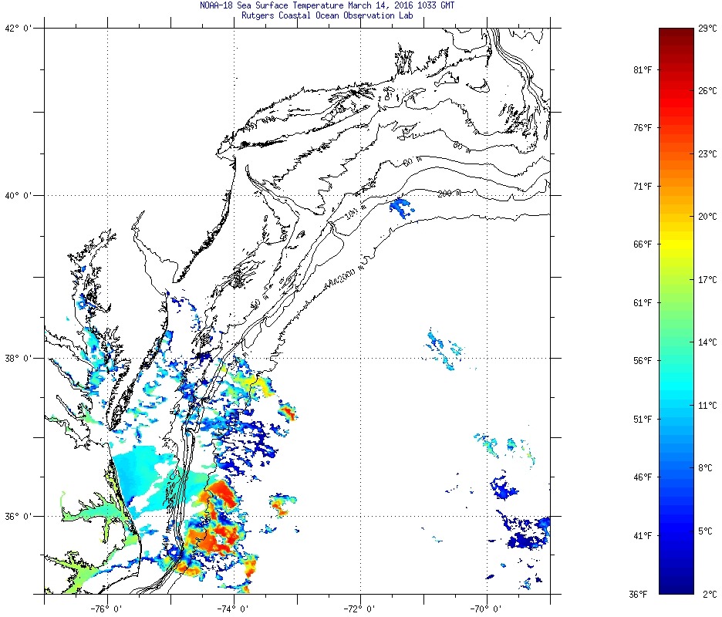Click the 42° 0' latitude axis label
Viewport: 722px width, 617px height.
20,29
